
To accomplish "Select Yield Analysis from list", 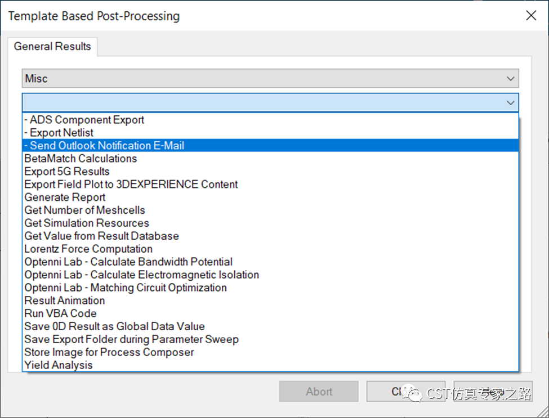I will click(270, 365).
